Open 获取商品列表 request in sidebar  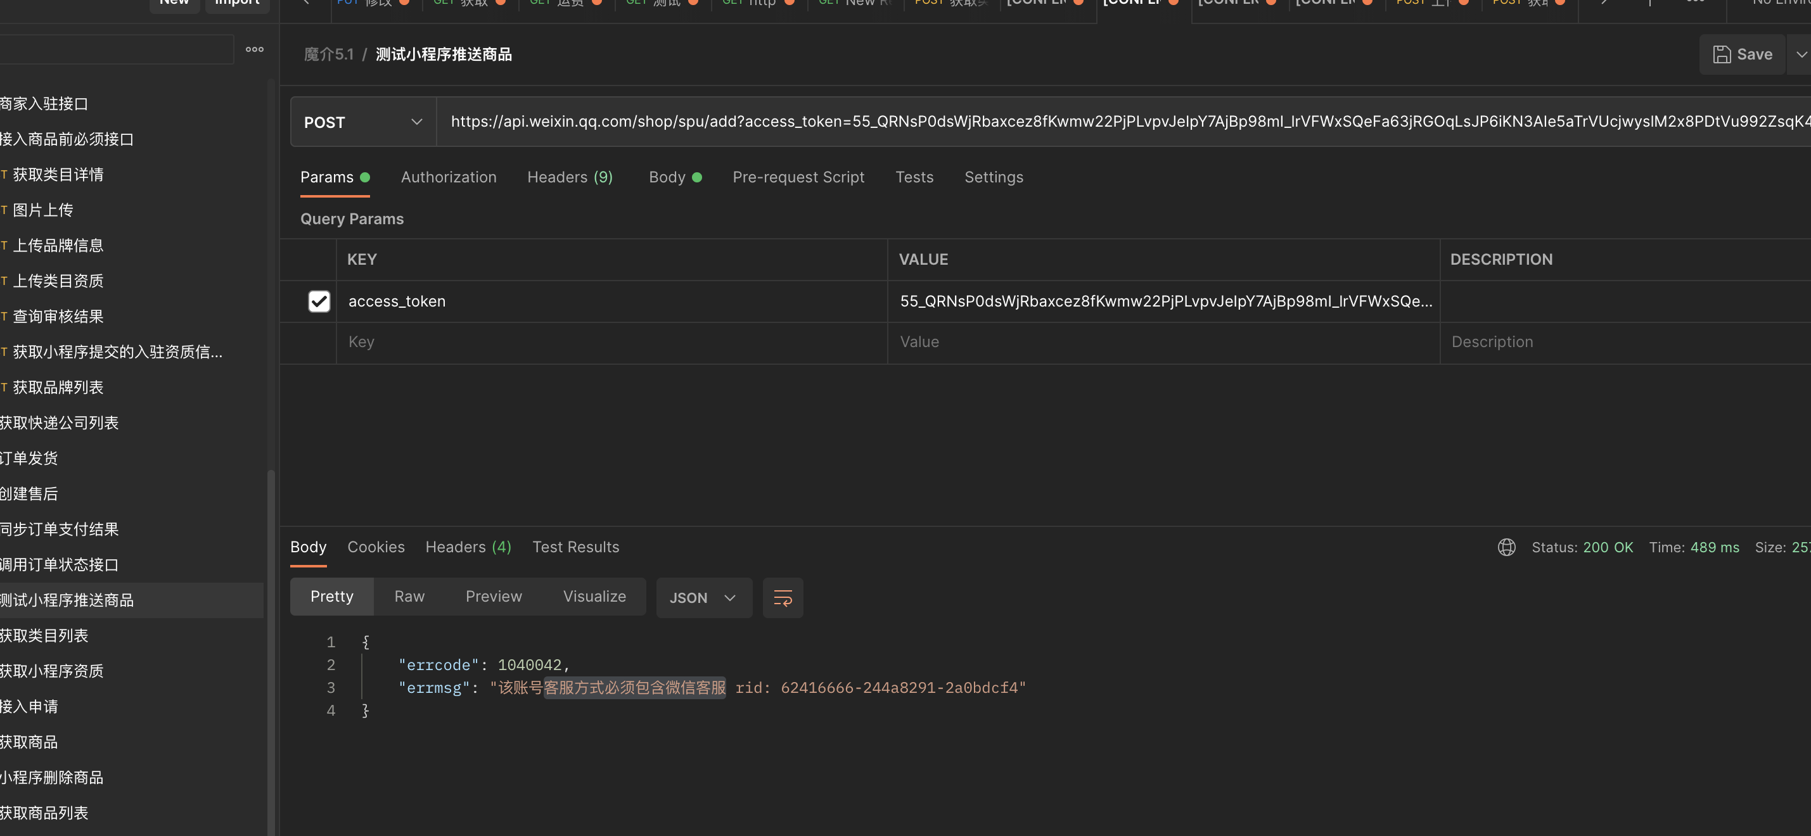(44, 813)
